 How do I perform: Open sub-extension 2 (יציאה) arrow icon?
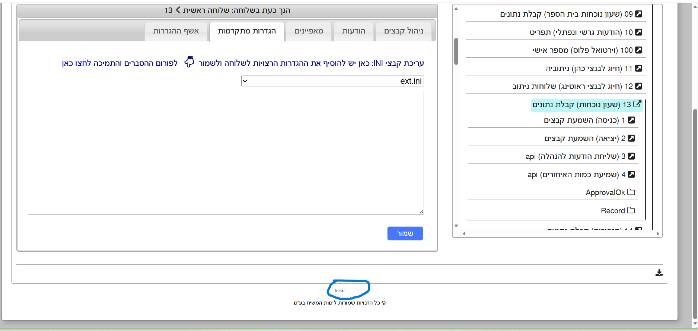coord(631,138)
